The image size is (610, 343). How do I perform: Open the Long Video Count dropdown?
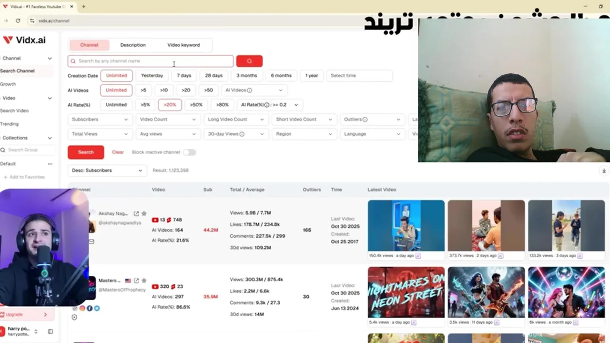(x=235, y=120)
